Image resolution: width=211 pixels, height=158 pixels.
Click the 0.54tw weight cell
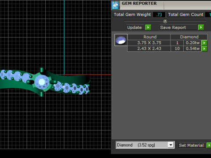coord(193,49)
